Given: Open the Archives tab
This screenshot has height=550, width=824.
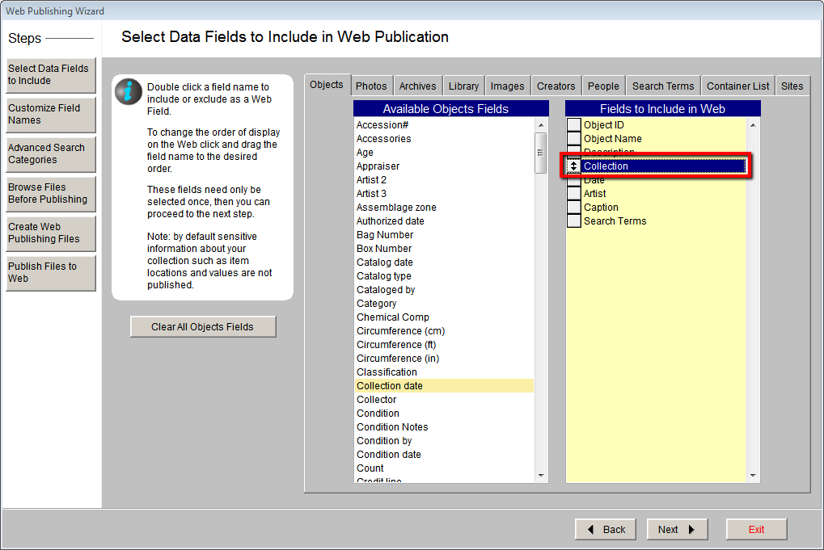Looking at the screenshot, I should point(417,86).
